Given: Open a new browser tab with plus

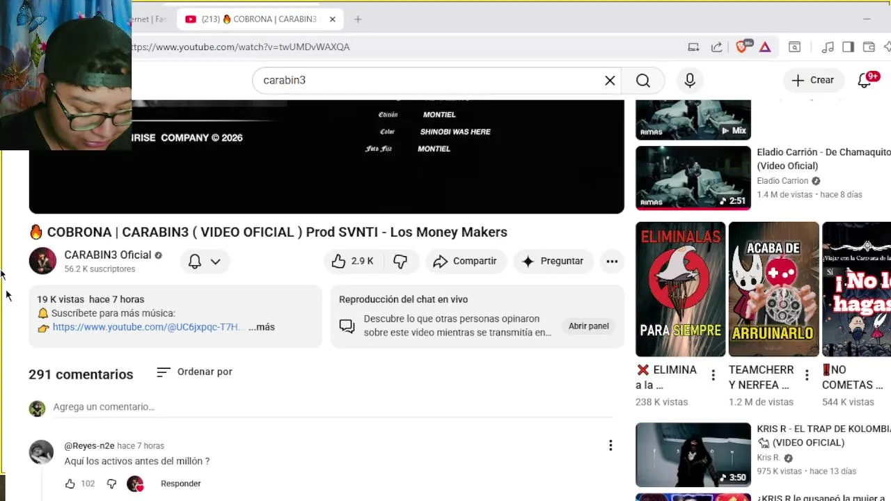Looking at the screenshot, I should (358, 19).
